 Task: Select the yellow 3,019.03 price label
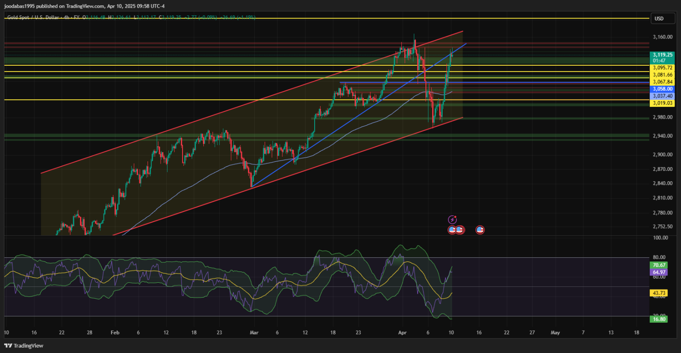pos(662,103)
